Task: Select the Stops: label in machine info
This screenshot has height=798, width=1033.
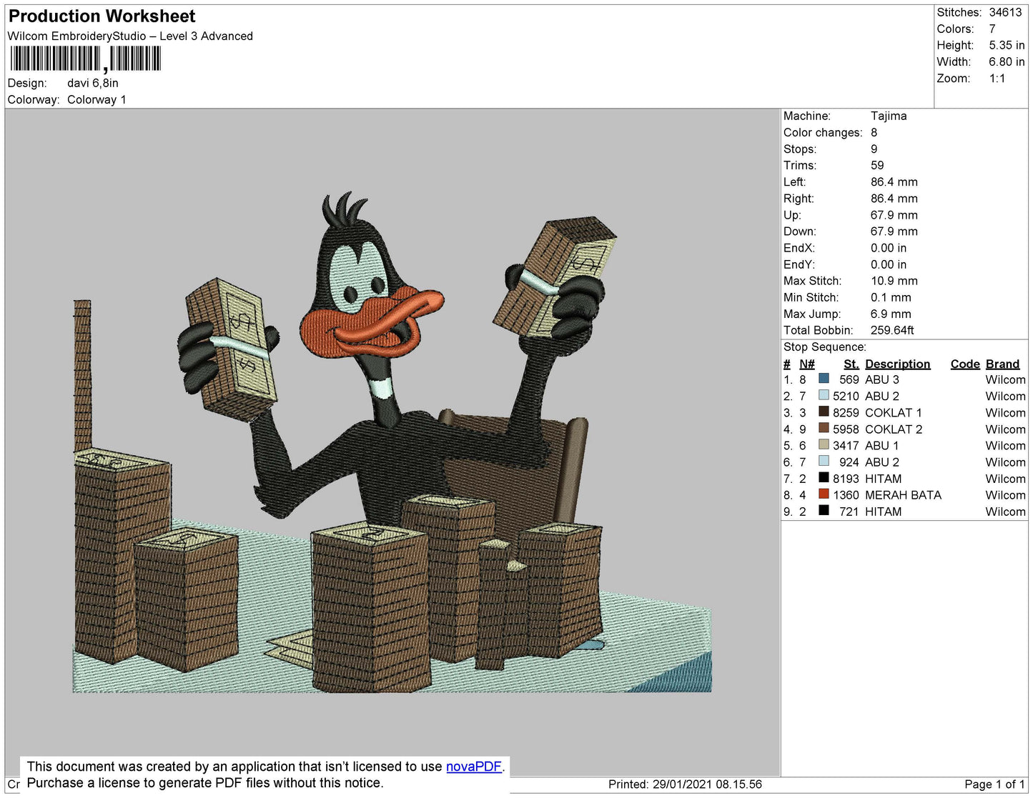Action: [x=800, y=149]
